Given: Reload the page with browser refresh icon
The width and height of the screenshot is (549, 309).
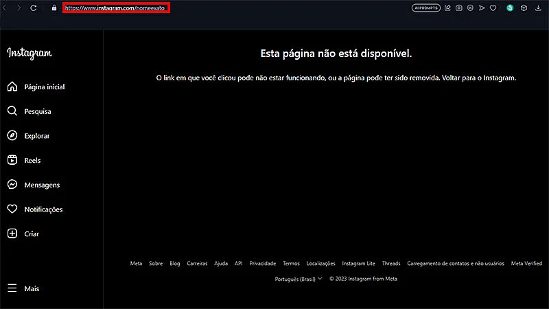Looking at the screenshot, I should (x=33, y=8).
